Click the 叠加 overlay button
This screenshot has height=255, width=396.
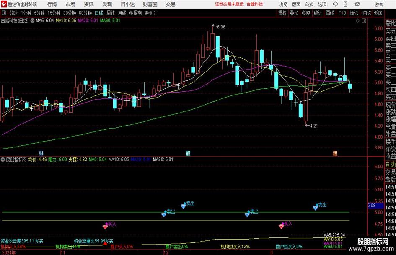(294, 13)
